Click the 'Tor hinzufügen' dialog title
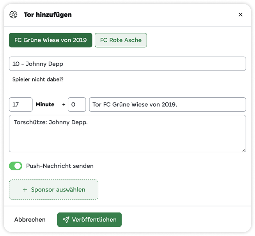Viewport: 255px width, 236px height. [x=48, y=15]
